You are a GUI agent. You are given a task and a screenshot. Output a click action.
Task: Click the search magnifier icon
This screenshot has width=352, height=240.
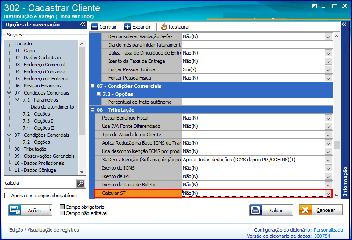(x=81, y=183)
